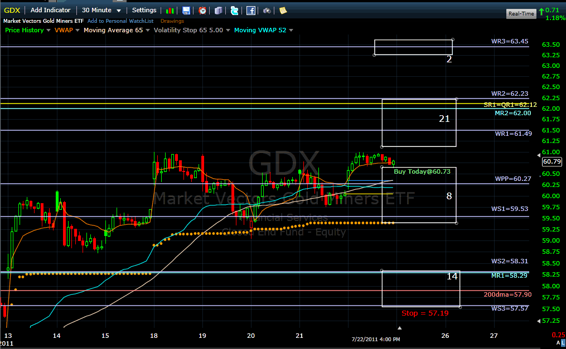Click the Buy Today@60.73 annotation

pyautogui.click(x=422, y=171)
